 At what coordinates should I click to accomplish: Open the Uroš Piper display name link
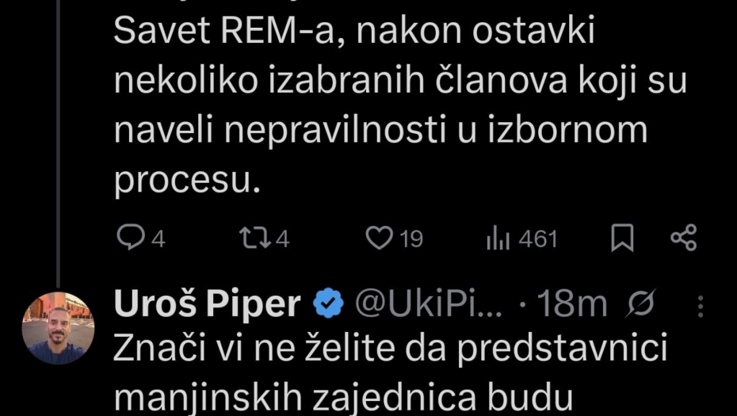click(x=208, y=303)
